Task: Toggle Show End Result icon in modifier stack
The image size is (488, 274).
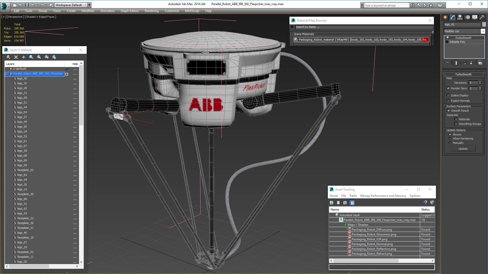Action: 456,63
